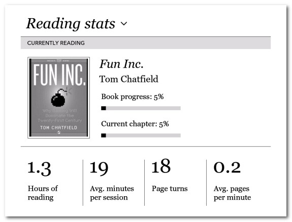This screenshot has width=292, height=222.
Task: Click the 1.3 hours of reading stat
Action: pyautogui.click(x=39, y=168)
